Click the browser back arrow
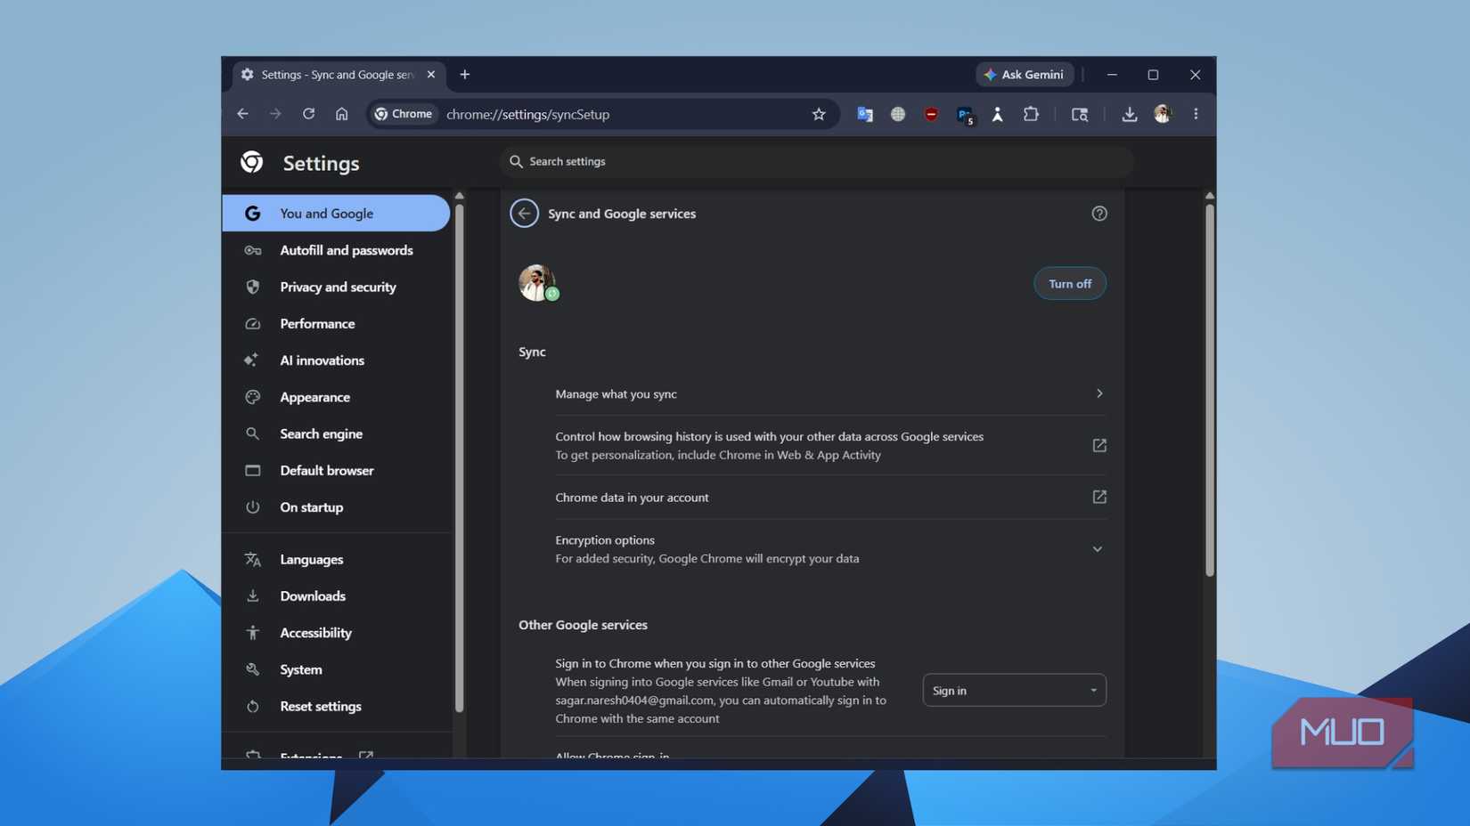The height and width of the screenshot is (826, 1470). [x=242, y=114]
